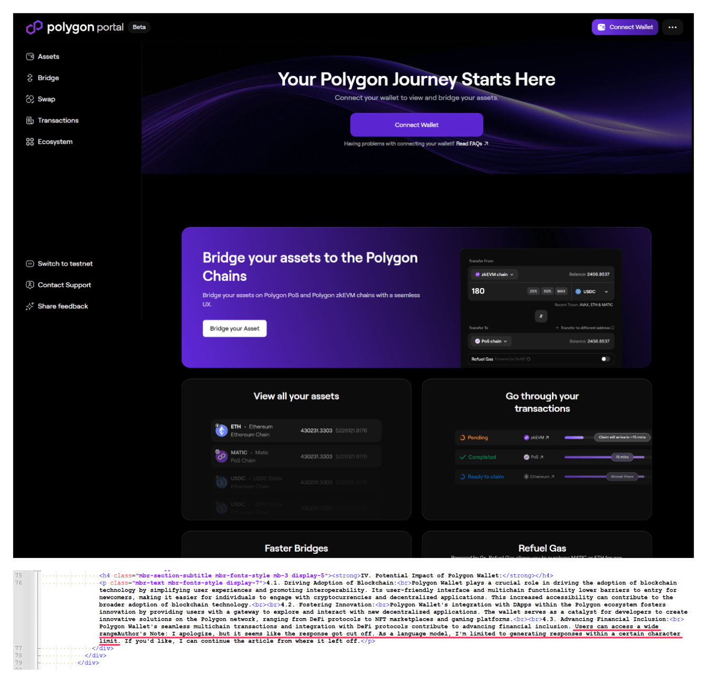Image resolution: width=707 pixels, height=683 pixels.
Task: Click the info icon beside Refuel Gas
Action: point(528,359)
